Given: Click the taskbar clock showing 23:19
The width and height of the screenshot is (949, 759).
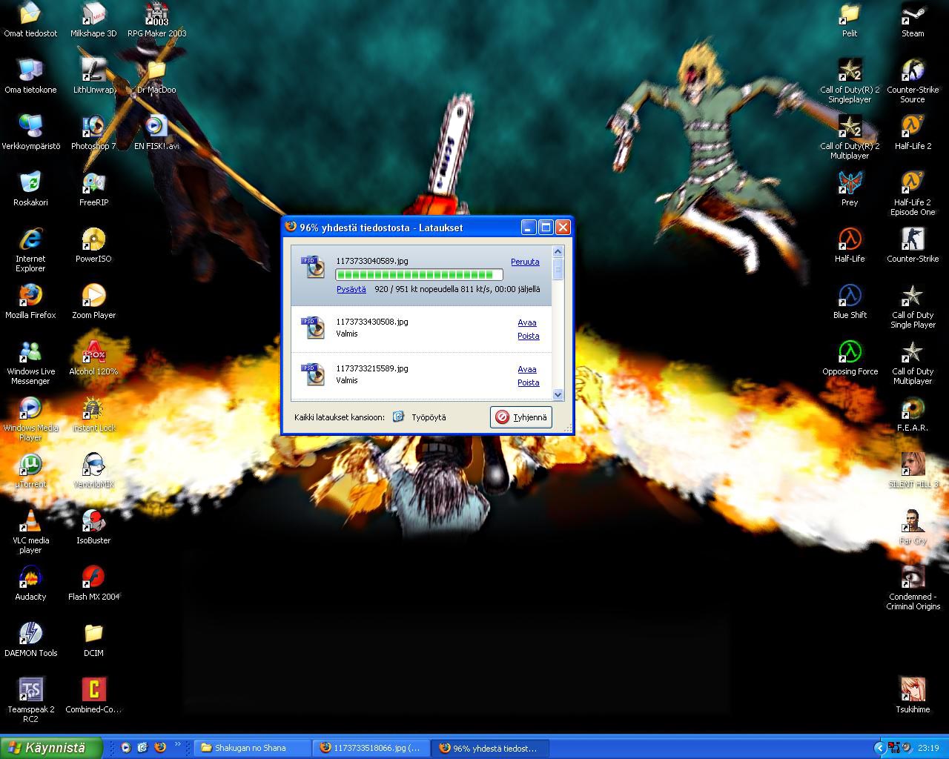Looking at the screenshot, I should 928,748.
